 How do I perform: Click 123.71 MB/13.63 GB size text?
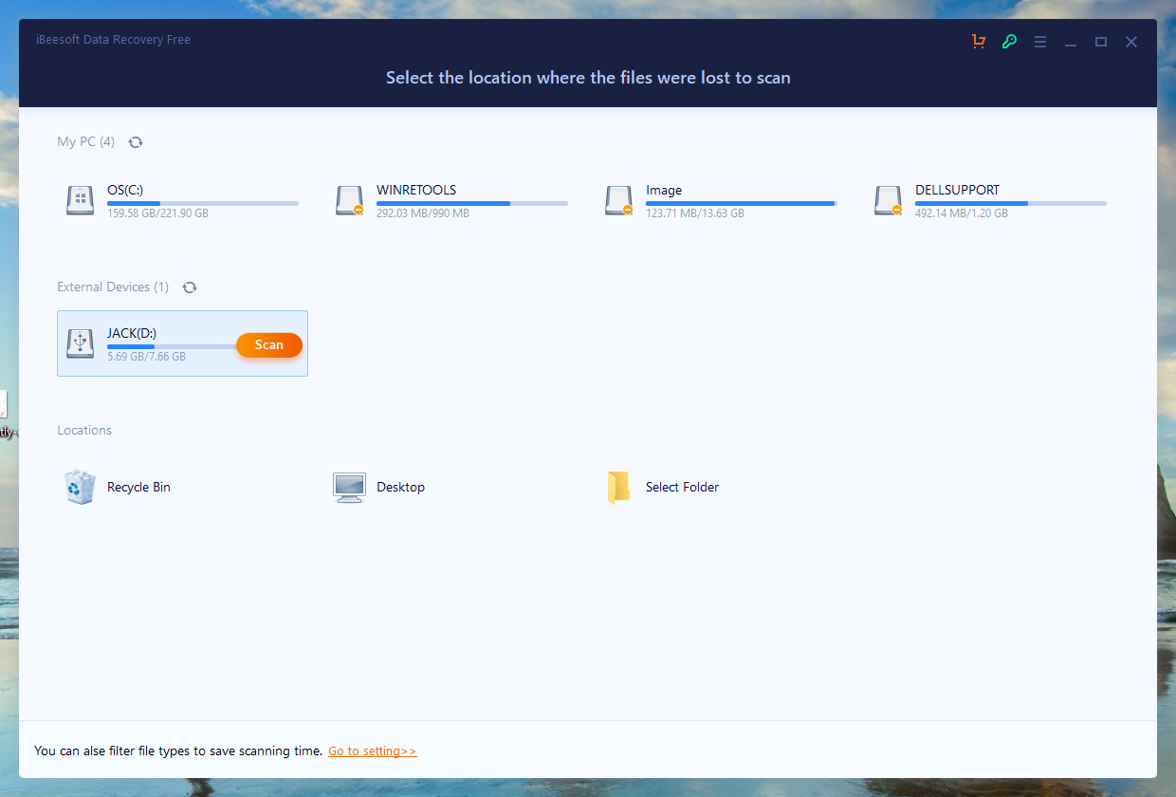click(x=695, y=213)
